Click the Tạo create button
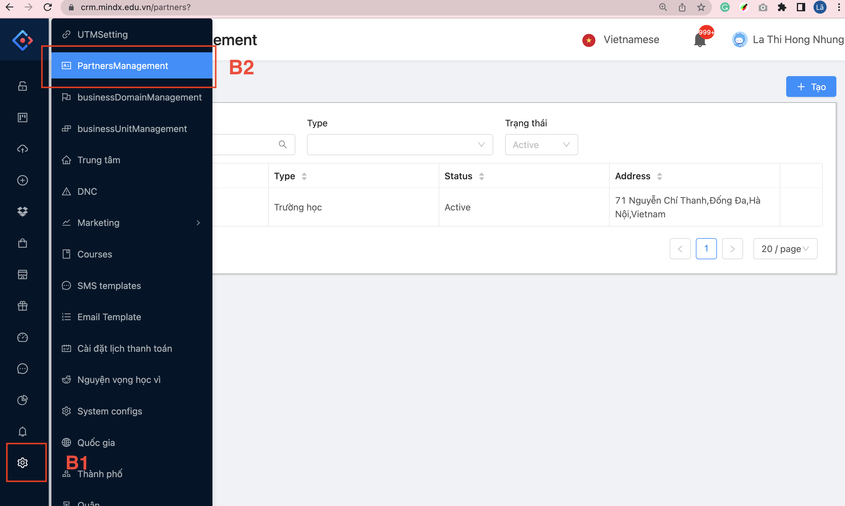This screenshot has height=506, width=845. coord(811,87)
